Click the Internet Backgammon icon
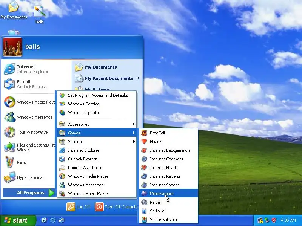Screen dimensions: 302x226 (144, 150)
